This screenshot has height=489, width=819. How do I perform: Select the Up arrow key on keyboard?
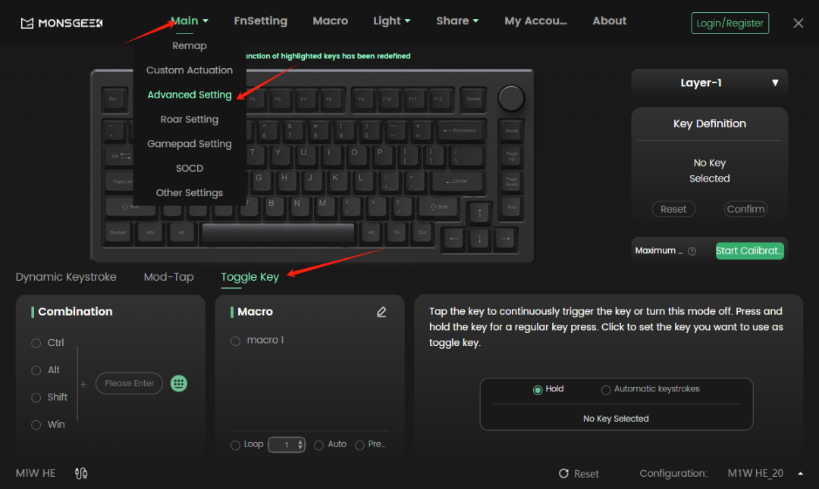[479, 213]
